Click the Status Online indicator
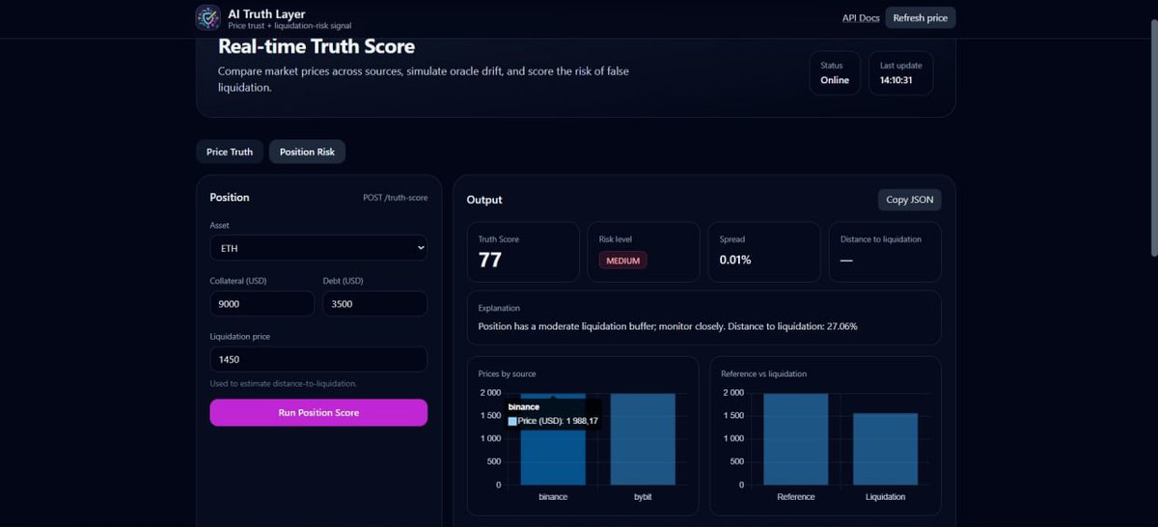Viewport: 1158px width, 527px height. (835, 73)
